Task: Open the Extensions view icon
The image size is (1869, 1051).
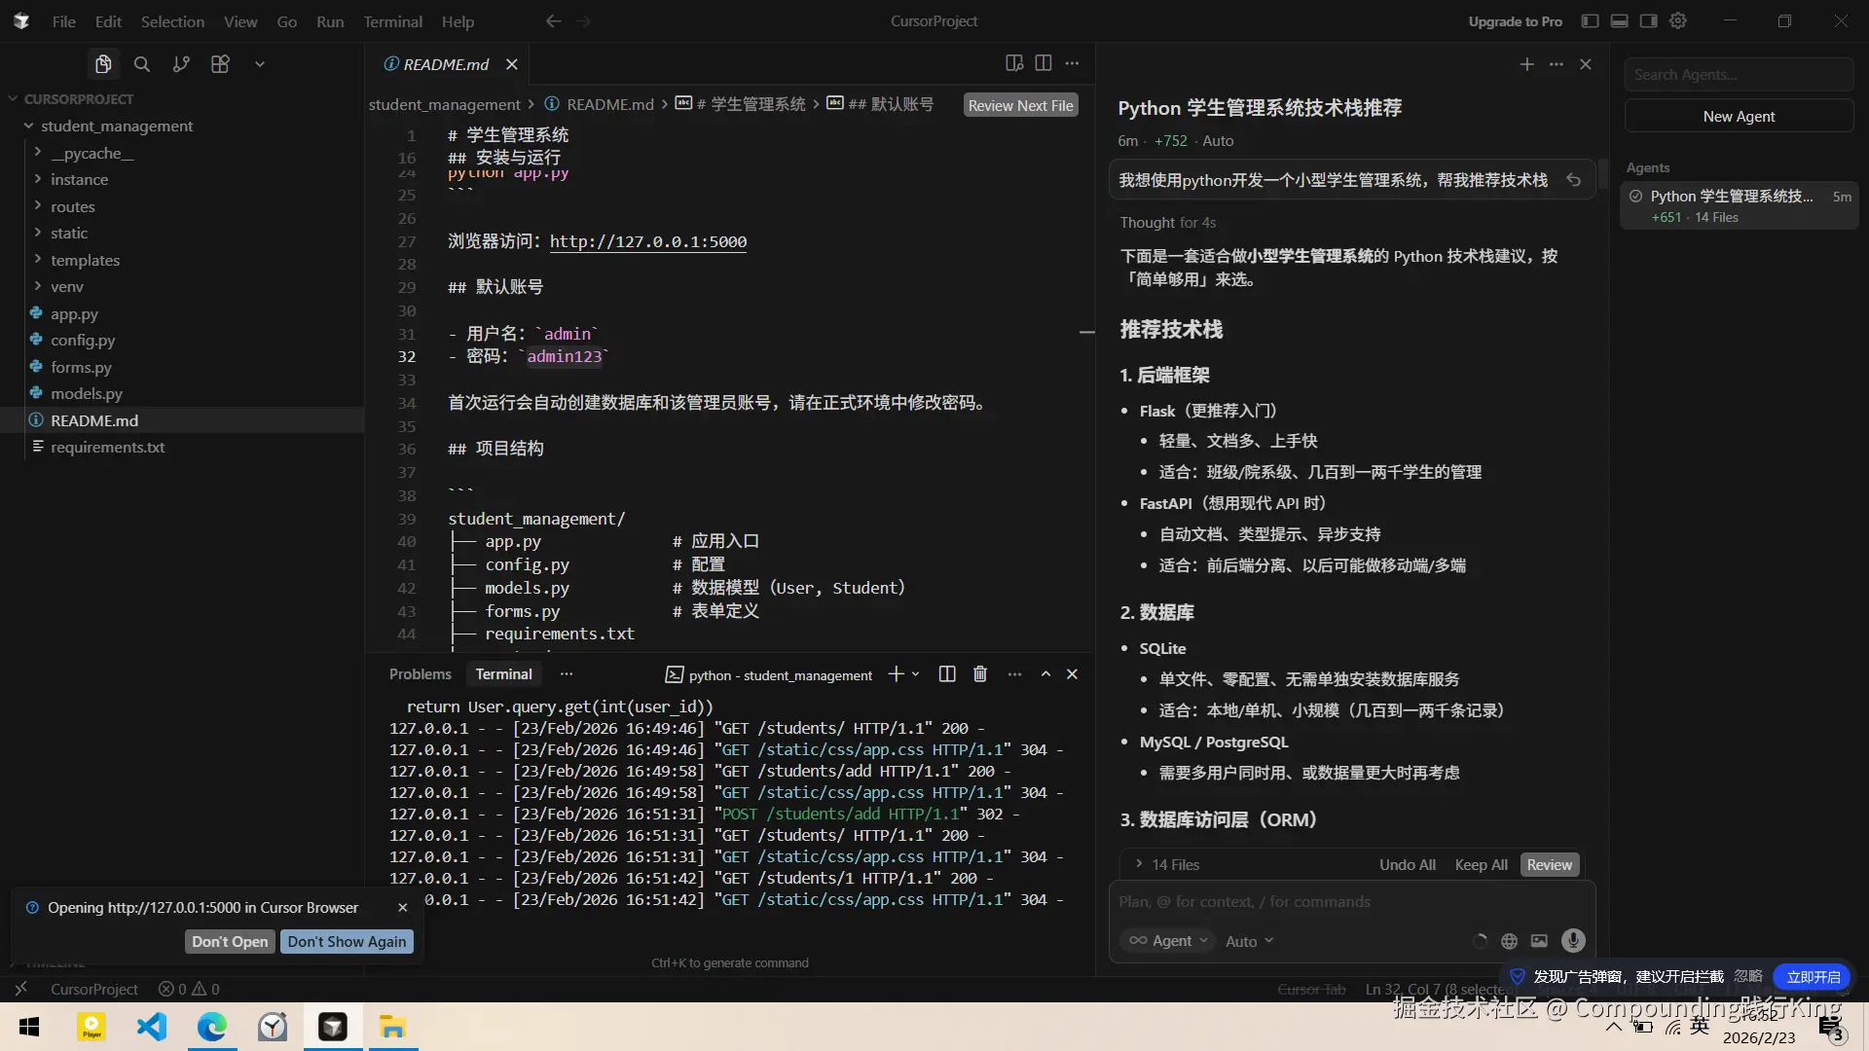Action: point(220,64)
